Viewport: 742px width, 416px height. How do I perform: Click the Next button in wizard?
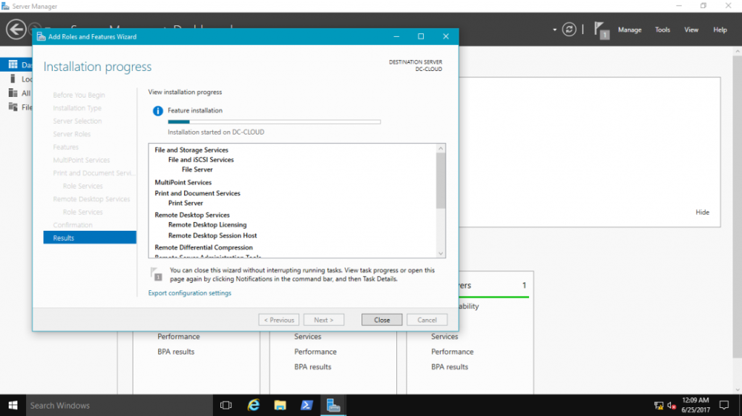pos(324,320)
